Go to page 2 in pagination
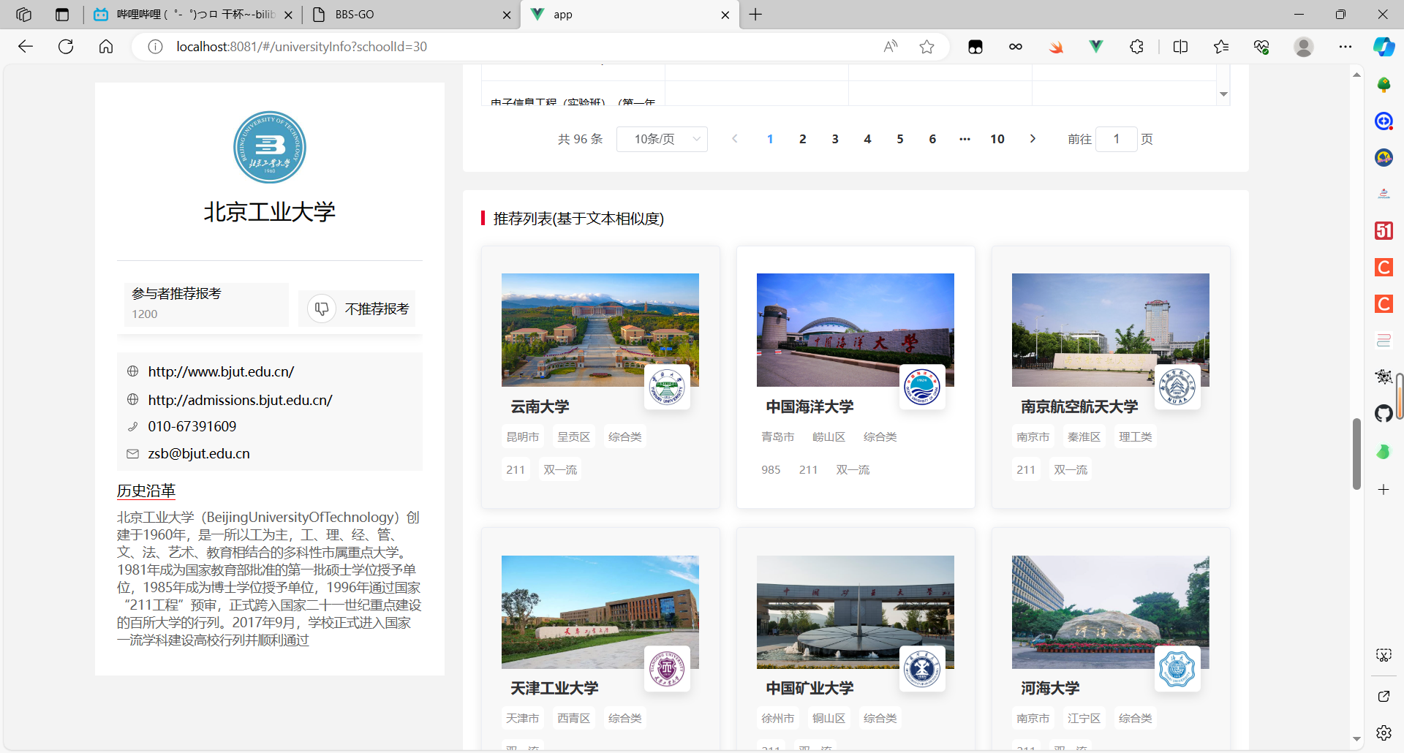This screenshot has height=753, width=1404. coord(802,139)
